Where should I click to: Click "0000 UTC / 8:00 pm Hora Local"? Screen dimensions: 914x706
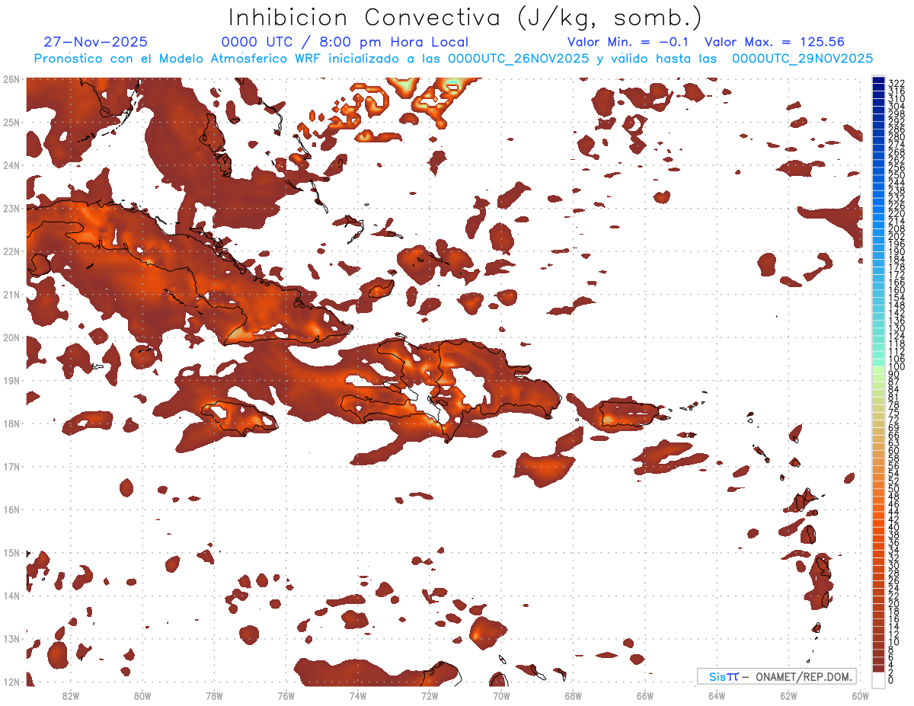pos(345,43)
